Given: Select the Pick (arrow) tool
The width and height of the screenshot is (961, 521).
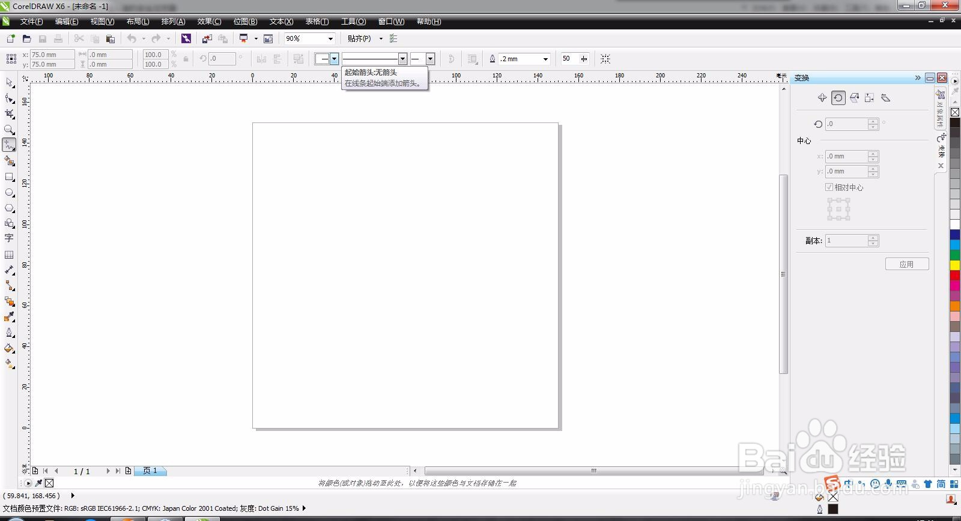Looking at the screenshot, I should click(x=9, y=82).
